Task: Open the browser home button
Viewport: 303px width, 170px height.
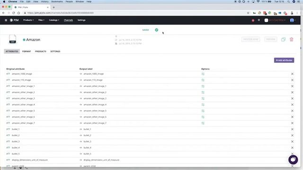Action: tap(18, 13)
